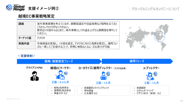Click the ＜支援体制＞ label

26,56
